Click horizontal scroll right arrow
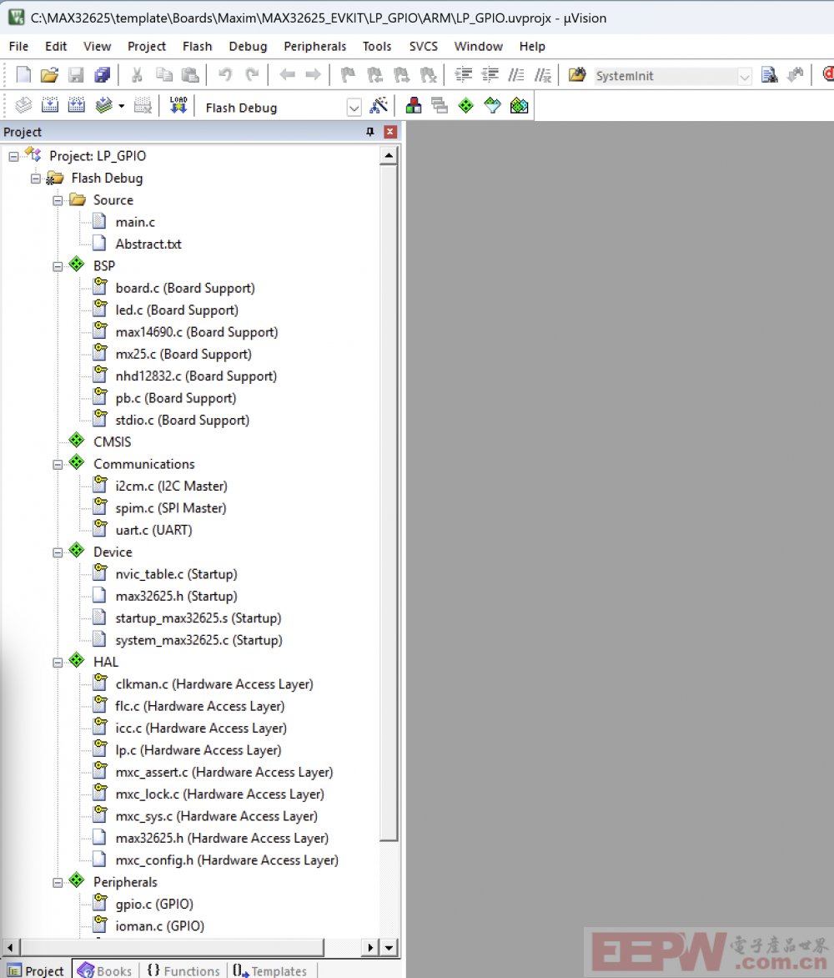The width and height of the screenshot is (834, 978). (x=370, y=948)
